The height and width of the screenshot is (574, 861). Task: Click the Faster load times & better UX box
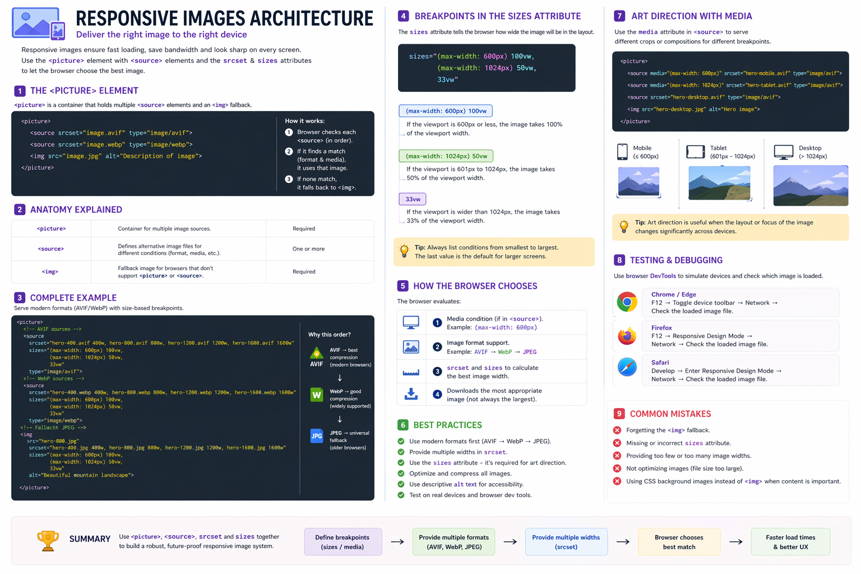point(790,542)
